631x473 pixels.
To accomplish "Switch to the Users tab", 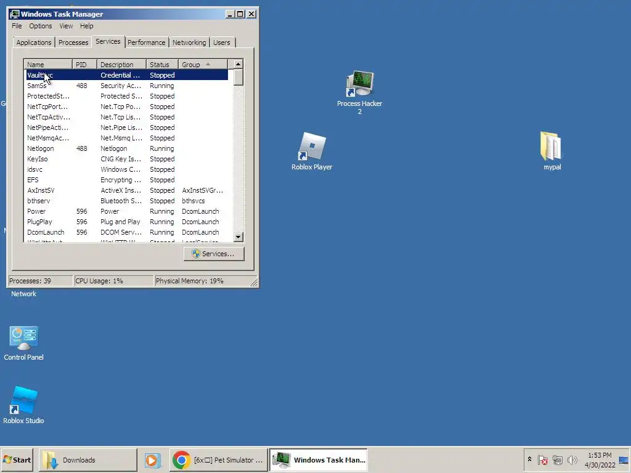I will click(222, 42).
